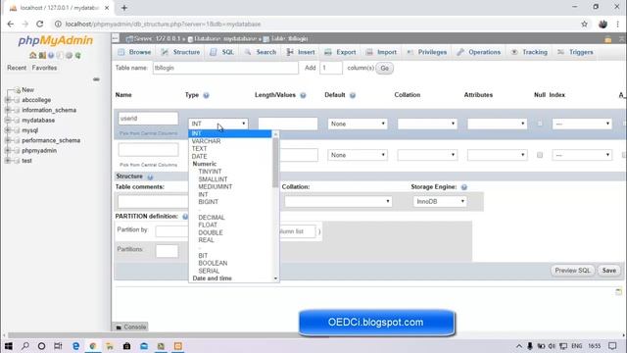627x353 pixels.
Task: Click the browser extension icon near menu
Action: (603, 24)
